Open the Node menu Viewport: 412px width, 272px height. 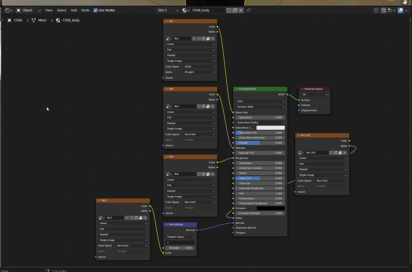pyautogui.click(x=85, y=10)
